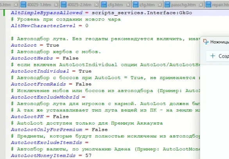Click the False value of AutoLootPK
The image size is (229, 159).
point(61,117)
